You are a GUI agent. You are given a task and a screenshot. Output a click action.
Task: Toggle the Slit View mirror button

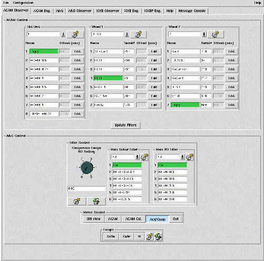(94, 219)
